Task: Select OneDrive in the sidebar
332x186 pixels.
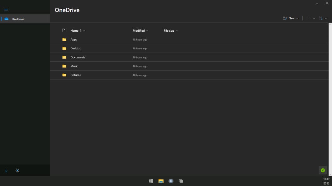Action: tap(25, 19)
